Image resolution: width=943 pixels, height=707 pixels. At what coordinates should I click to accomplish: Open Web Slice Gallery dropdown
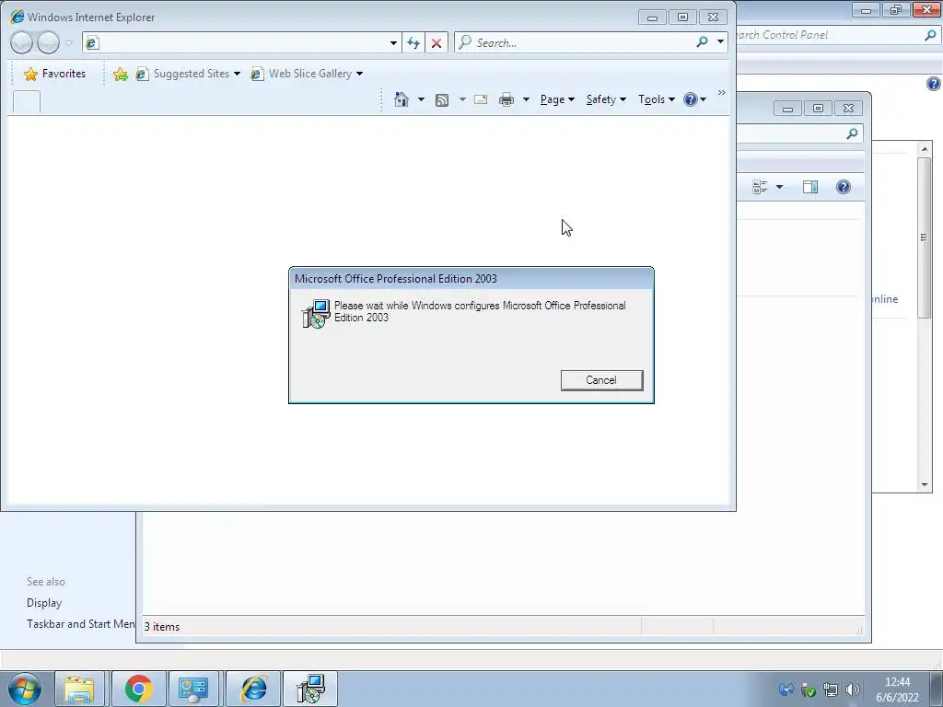coord(307,74)
